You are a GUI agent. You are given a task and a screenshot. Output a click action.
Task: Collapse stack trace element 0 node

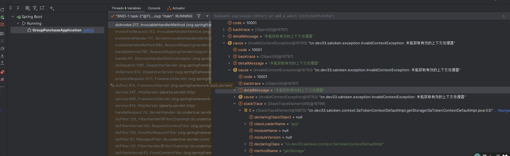(240, 110)
